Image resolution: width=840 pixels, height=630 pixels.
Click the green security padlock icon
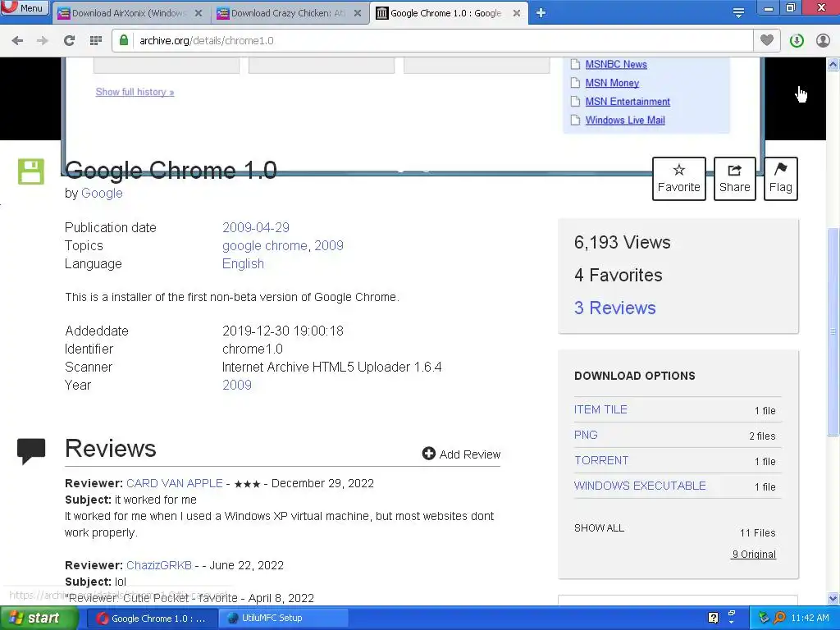tap(124, 40)
